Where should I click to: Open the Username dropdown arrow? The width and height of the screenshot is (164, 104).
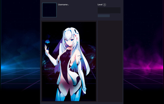(68, 5)
